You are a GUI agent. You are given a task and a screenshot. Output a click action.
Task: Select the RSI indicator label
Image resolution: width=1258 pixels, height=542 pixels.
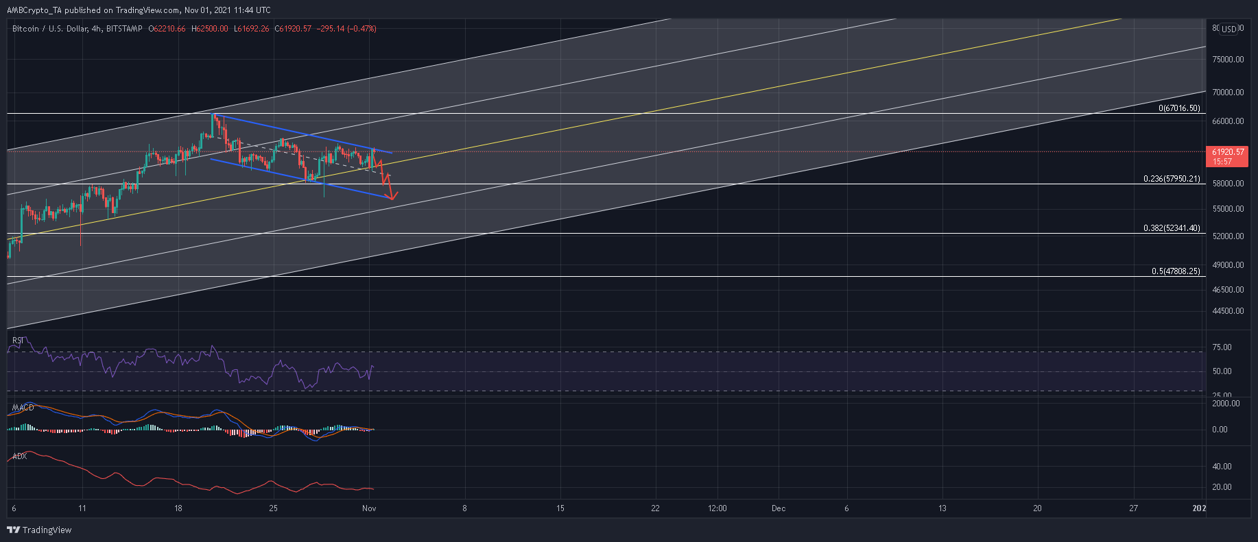(x=18, y=341)
